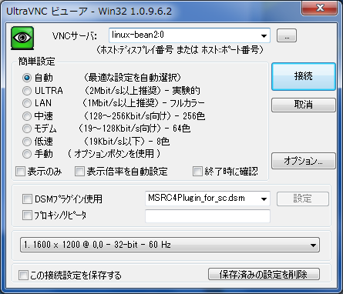Toggle the 表示倍率を自動設定 checkbox
Screen dimensions: 343x294
[x=79, y=172]
